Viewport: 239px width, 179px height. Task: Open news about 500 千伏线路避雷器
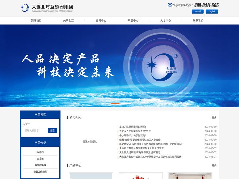click(151, 144)
